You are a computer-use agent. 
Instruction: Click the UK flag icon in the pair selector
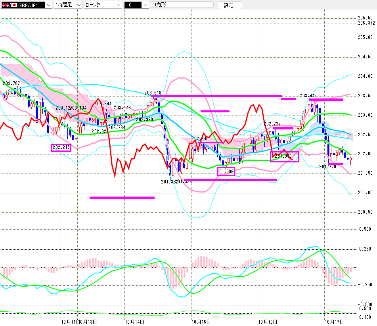tap(5, 5)
